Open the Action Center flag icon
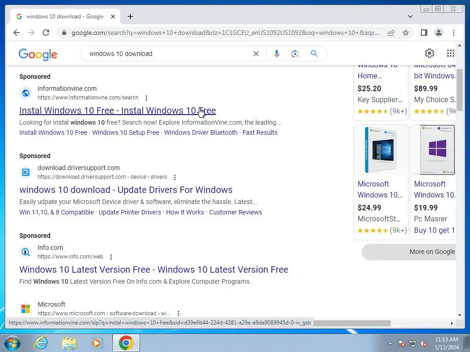This screenshot has height=352, width=470. point(402,343)
